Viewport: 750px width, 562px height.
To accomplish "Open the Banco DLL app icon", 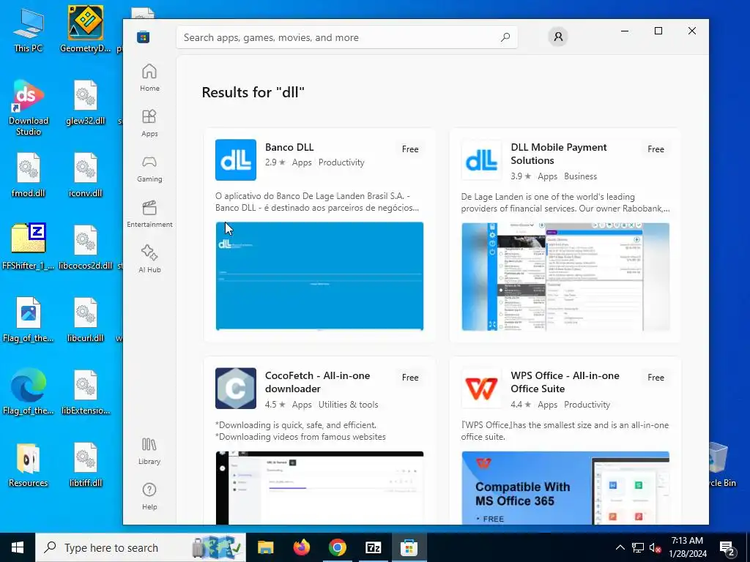I will tap(236, 160).
